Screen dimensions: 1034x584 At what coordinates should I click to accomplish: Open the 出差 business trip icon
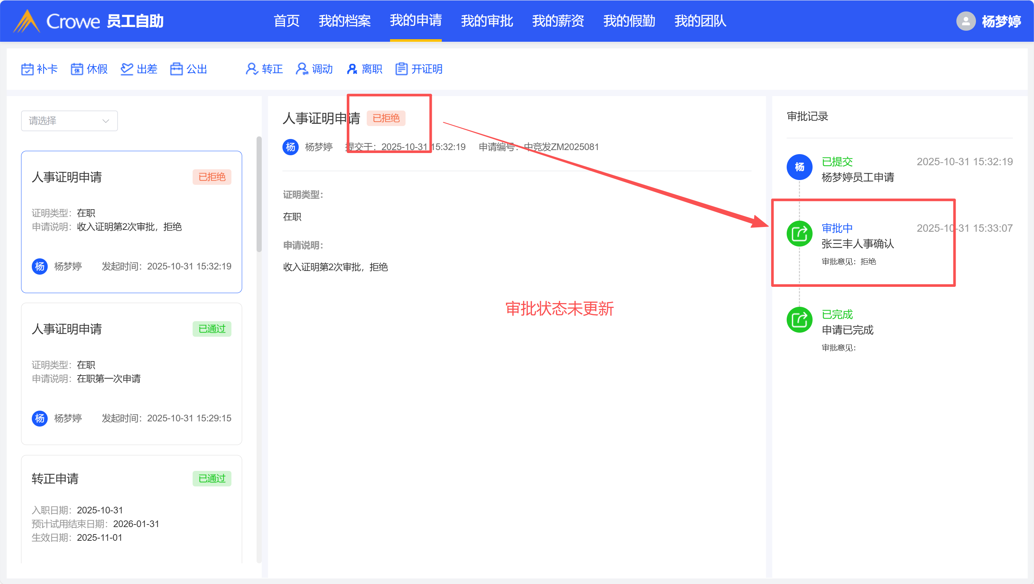pos(127,69)
